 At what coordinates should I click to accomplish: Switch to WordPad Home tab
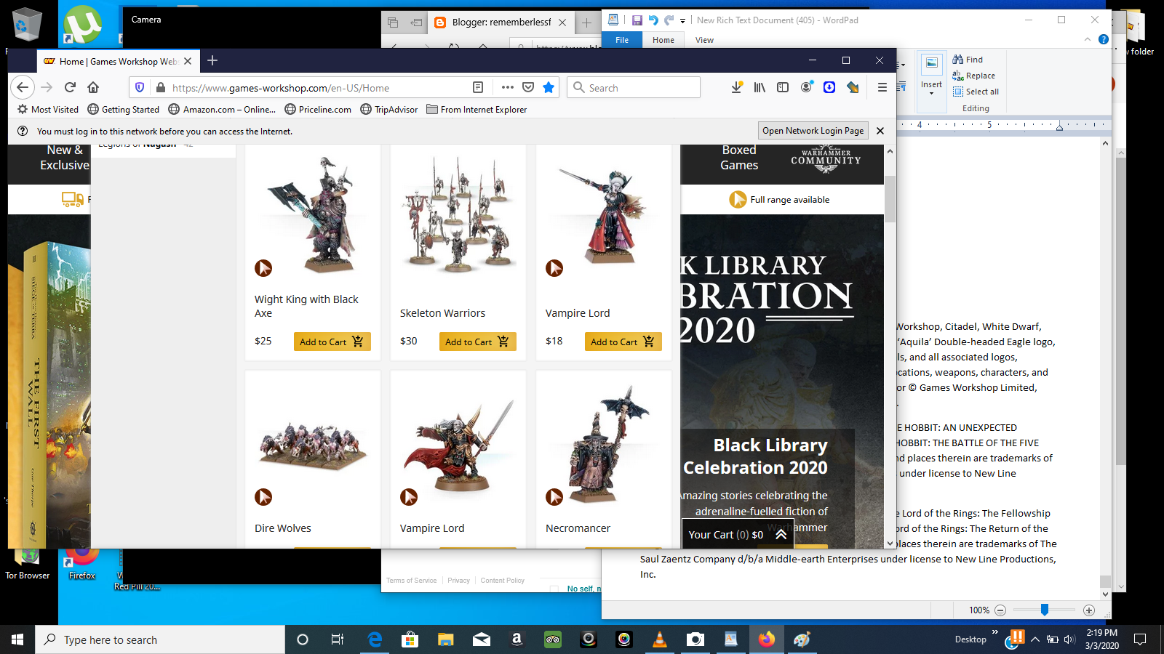tap(663, 40)
